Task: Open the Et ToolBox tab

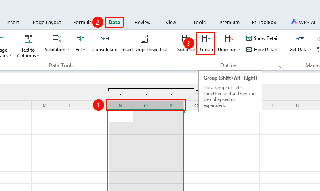Action: point(264,22)
